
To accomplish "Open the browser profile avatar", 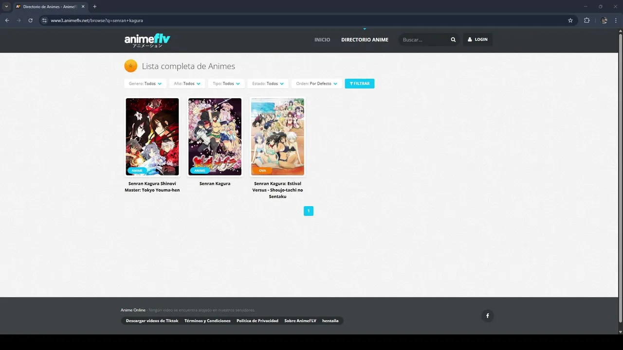I will coord(604,20).
